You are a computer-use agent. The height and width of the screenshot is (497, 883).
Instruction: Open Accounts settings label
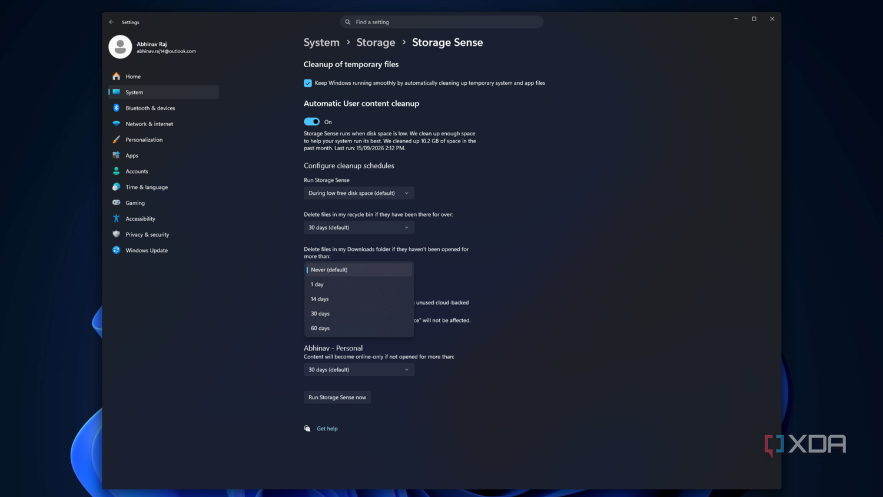point(137,171)
